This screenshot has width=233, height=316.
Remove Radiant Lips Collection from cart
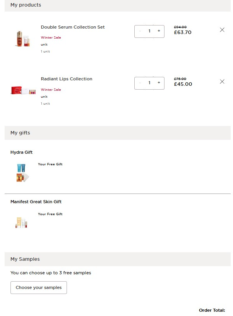point(222,82)
